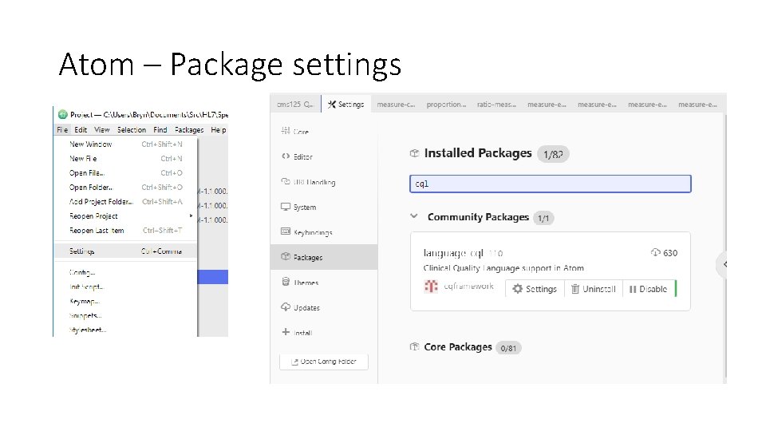Viewport: 766px width, 431px height.
Task: Open language-cql package Settings button
Action: 535,289
